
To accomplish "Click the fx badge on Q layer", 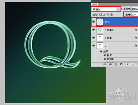I will click(136, 46).
